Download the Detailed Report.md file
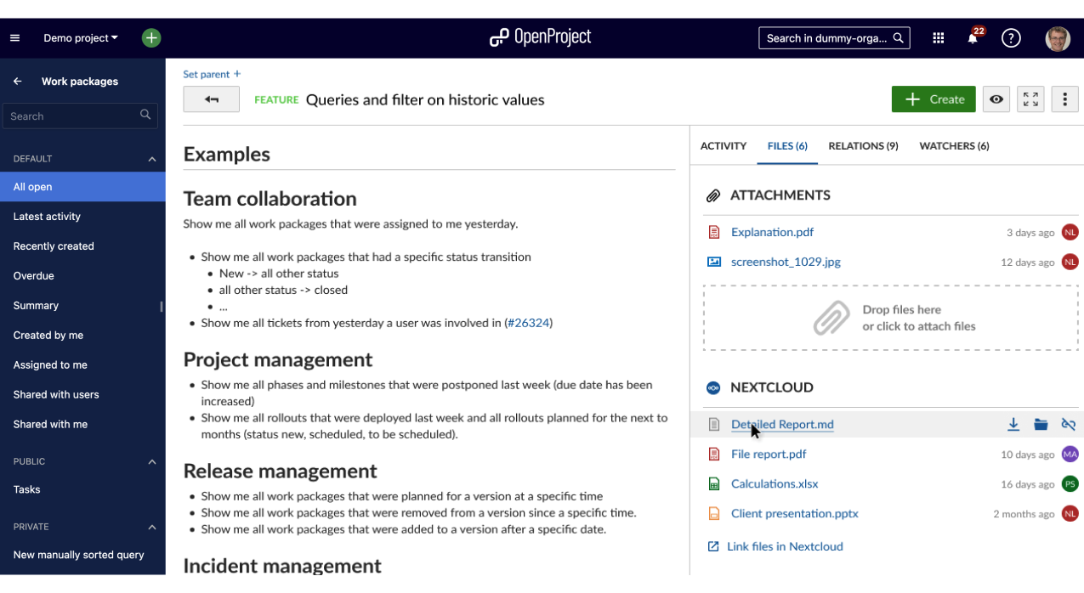 (1013, 425)
